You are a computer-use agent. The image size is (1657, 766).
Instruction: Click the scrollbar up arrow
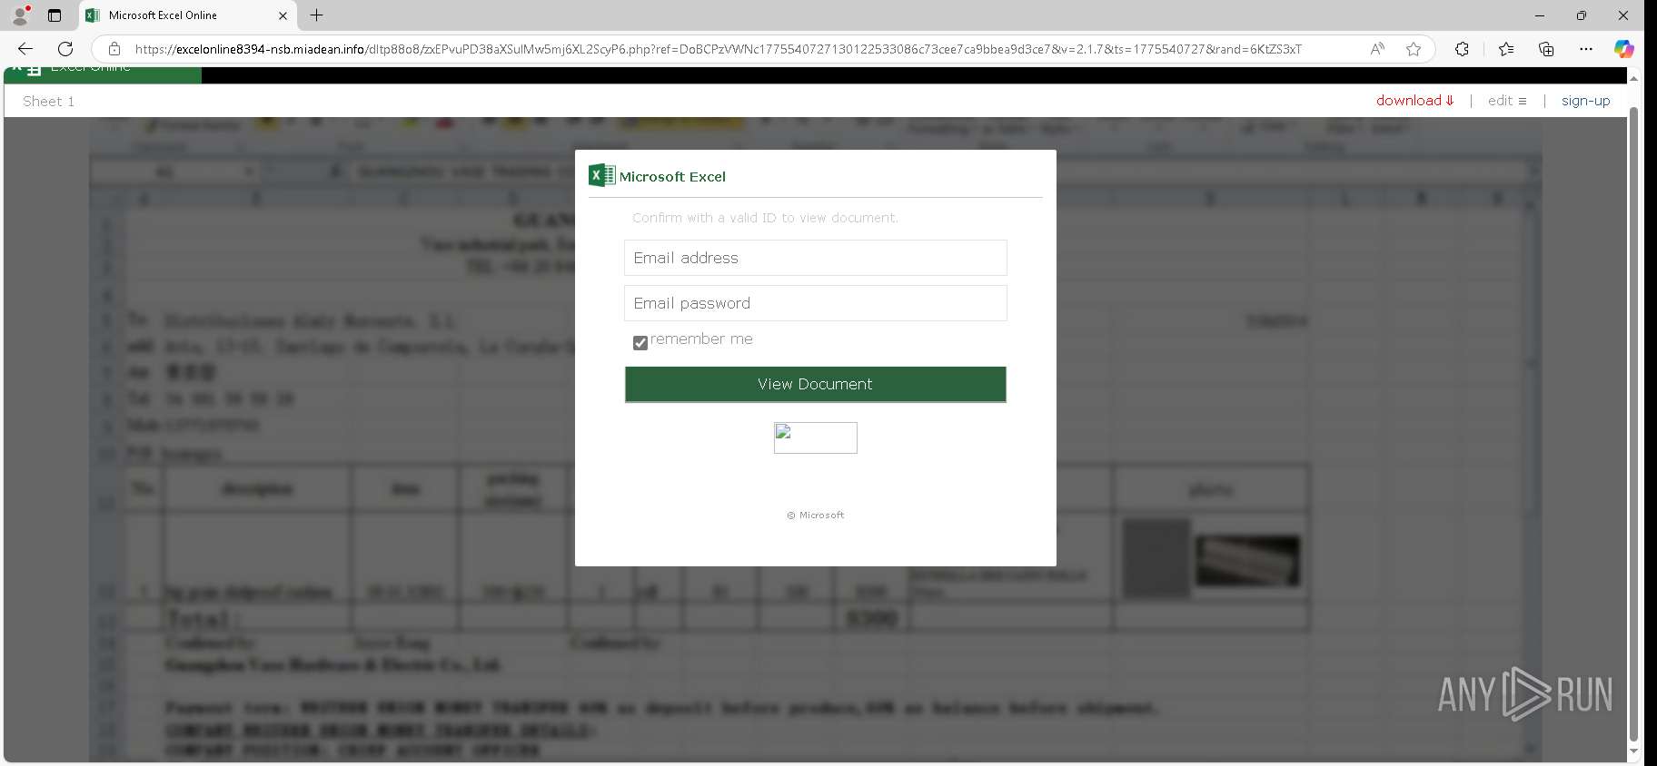click(x=1633, y=78)
